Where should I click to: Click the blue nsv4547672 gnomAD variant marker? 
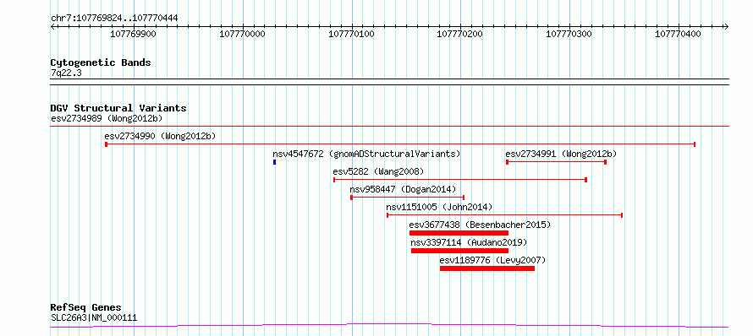[274, 162]
